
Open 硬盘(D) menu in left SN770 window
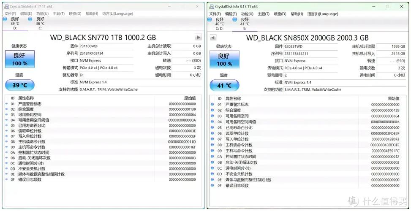pyautogui.click(x=75, y=14)
